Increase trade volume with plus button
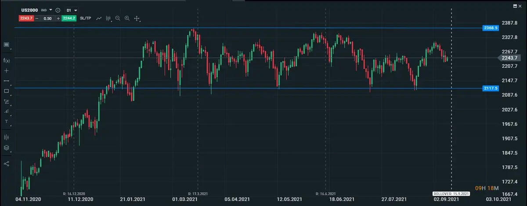The height and width of the screenshot is (206, 527). [58, 18]
